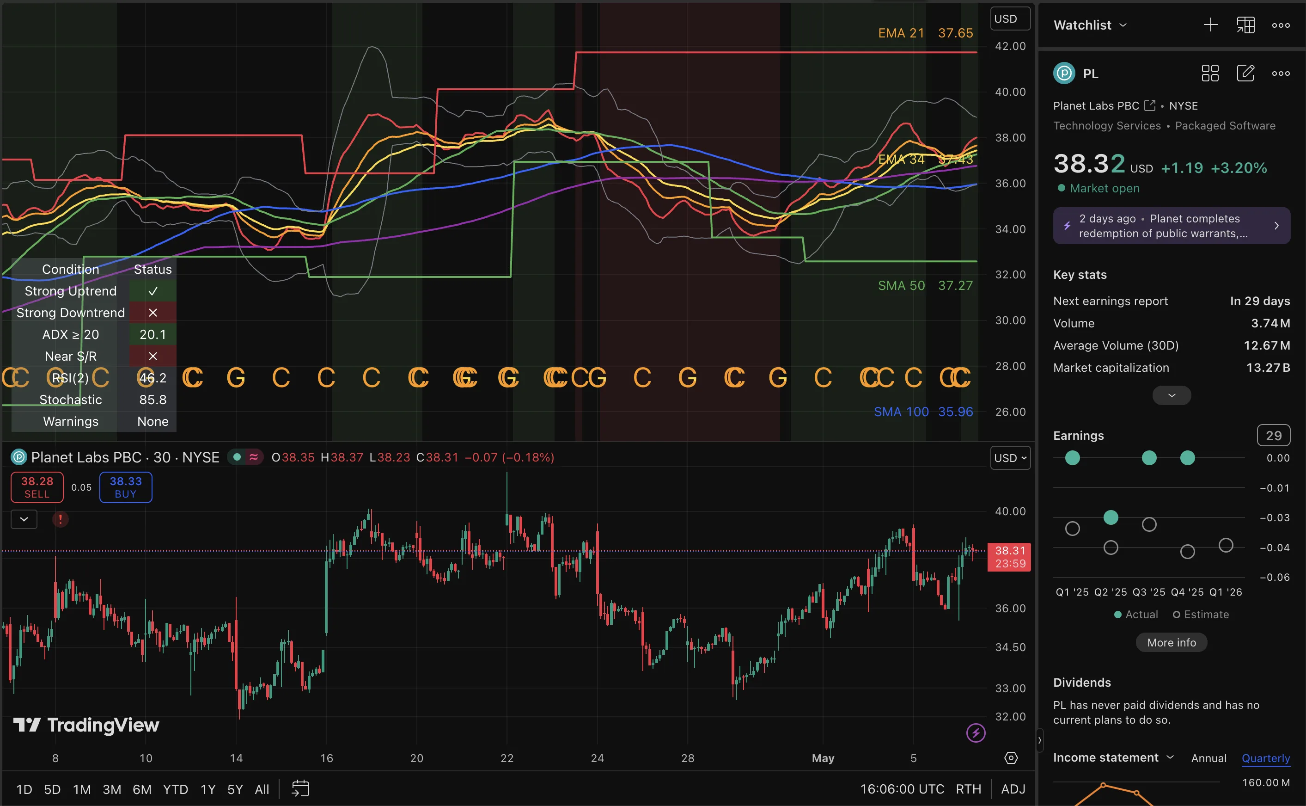The image size is (1306, 806).
Task: Open the USD currency dropdown on price pane
Action: pos(1010,457)
